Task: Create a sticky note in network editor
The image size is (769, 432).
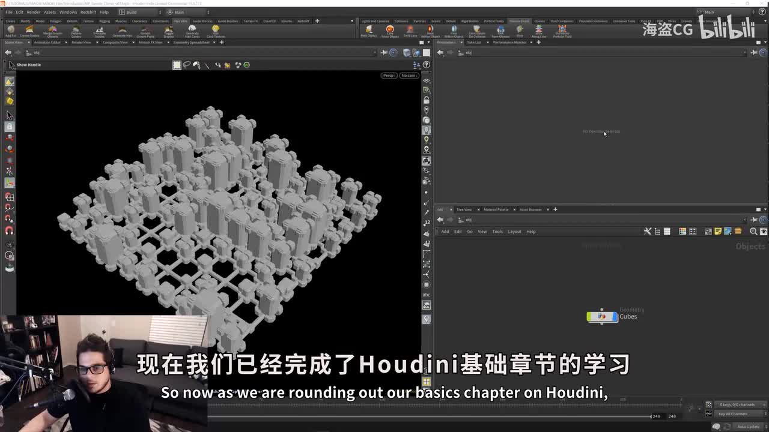Action: coord(718,231)
